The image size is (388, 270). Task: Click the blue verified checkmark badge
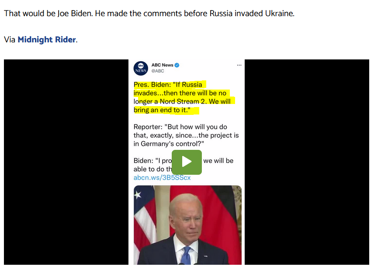coord(177,65)
